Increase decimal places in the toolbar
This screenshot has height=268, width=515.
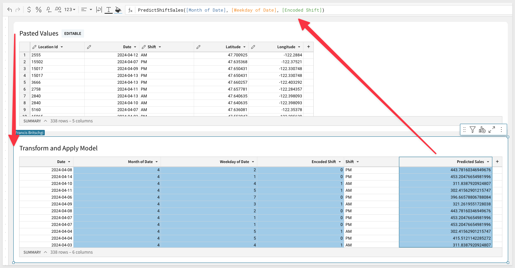coord(58,10)
